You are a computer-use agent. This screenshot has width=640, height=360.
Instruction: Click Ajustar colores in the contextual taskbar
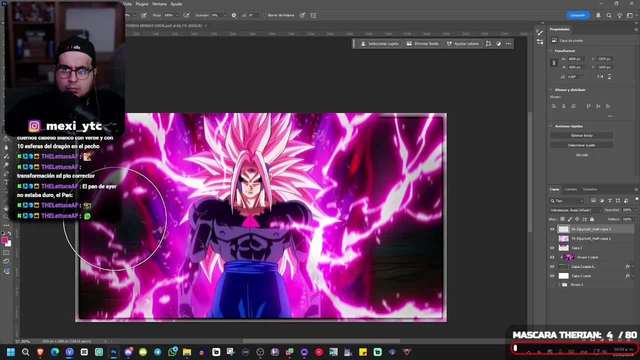pos(462,43)
